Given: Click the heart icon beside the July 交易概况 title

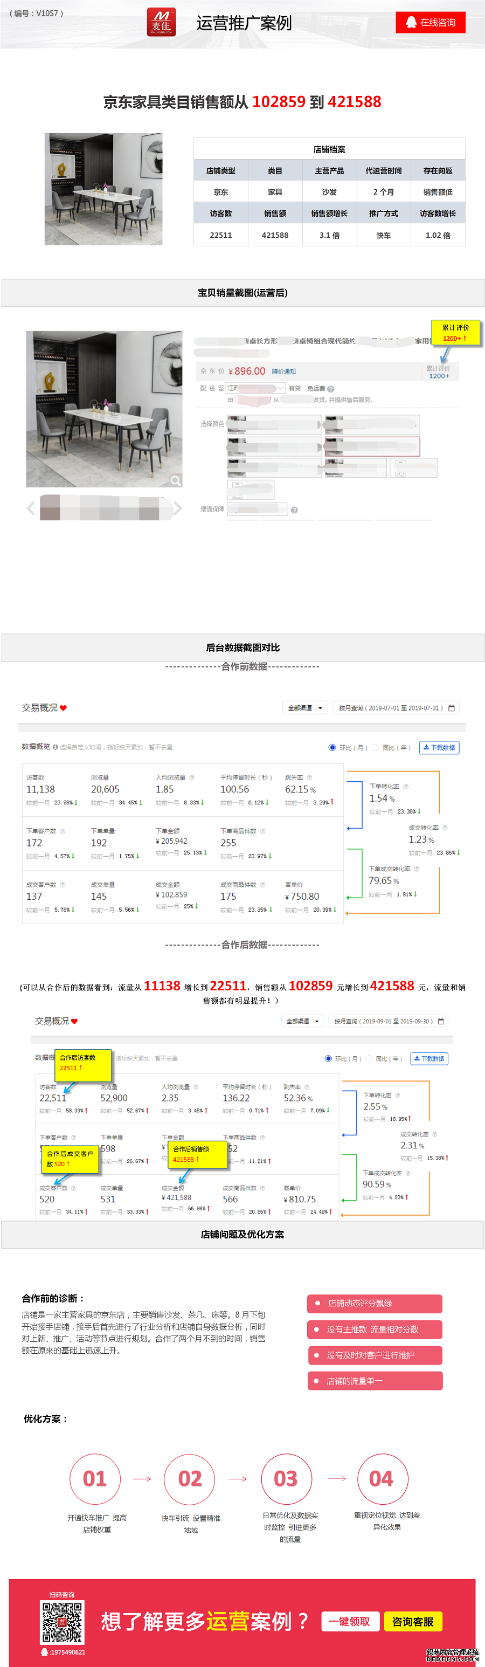Looking at the screenshot, I should pos(64,708).
